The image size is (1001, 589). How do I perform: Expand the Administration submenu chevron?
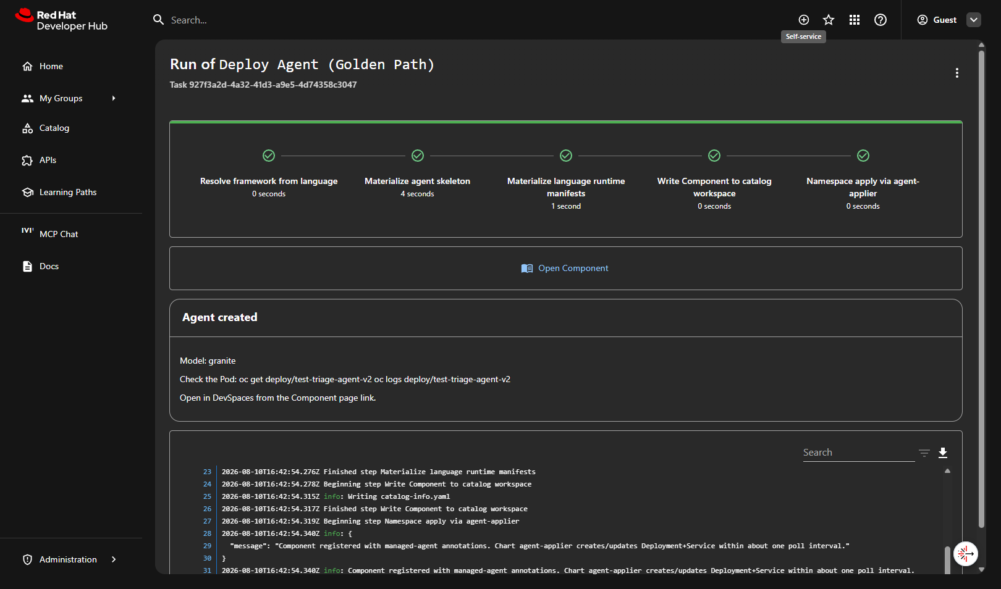coord(114,559)
